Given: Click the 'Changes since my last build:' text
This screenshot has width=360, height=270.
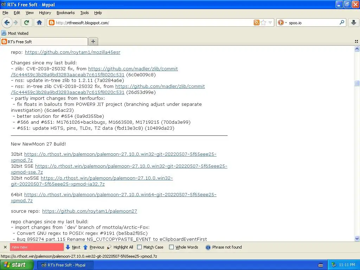Looking at the screenshot, I should coord(44,63).
